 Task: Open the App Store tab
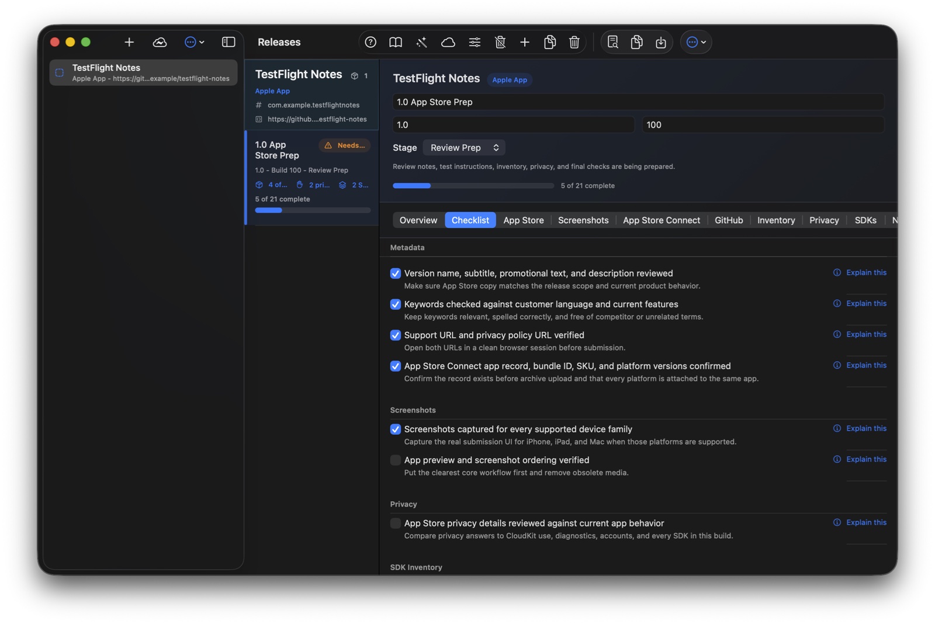pos(524,220)
